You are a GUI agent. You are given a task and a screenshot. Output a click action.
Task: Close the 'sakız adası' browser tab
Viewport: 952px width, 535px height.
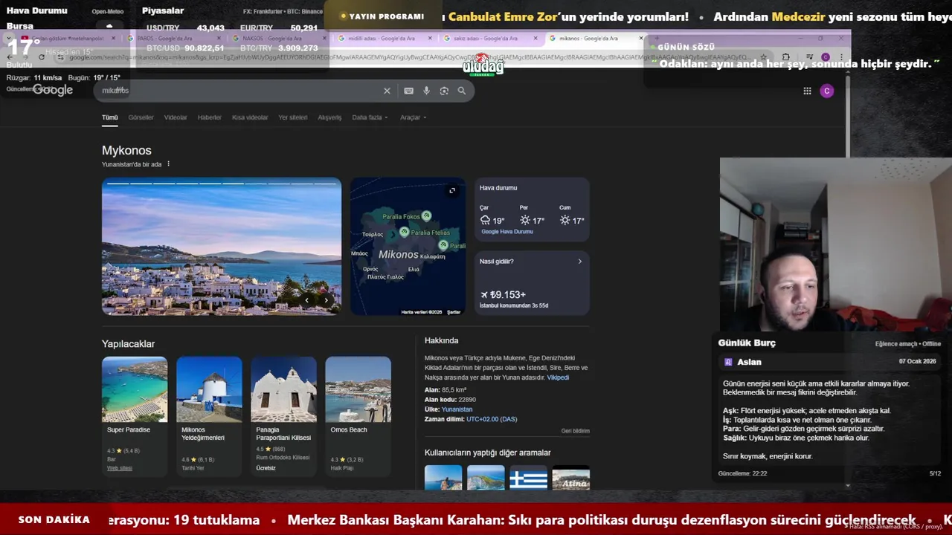pyautogui.click(x=535, y=39)
